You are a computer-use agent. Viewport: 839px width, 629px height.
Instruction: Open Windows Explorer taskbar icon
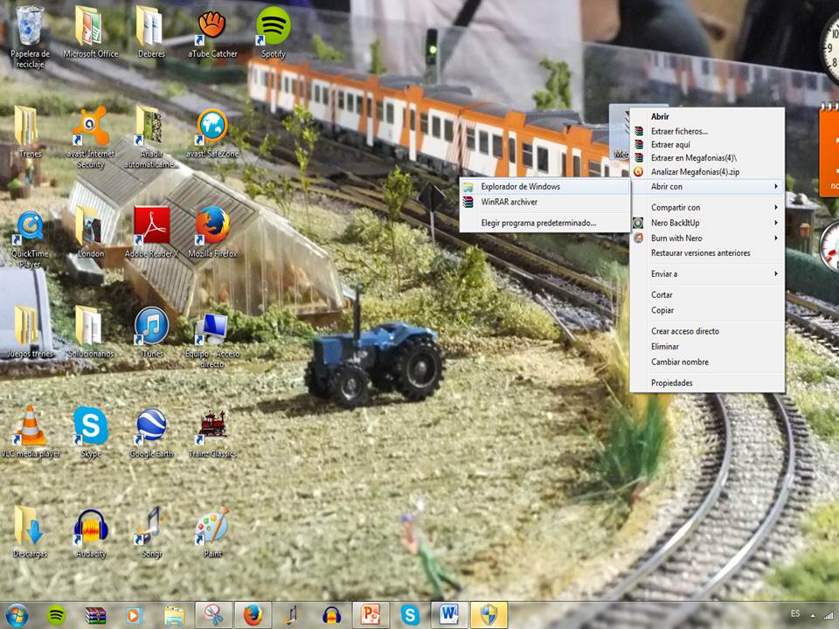175,616
